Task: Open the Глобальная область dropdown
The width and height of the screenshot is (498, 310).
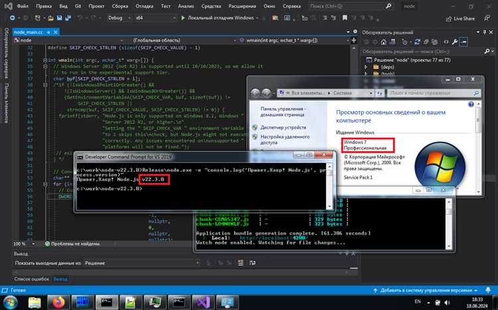Action: 184,40
